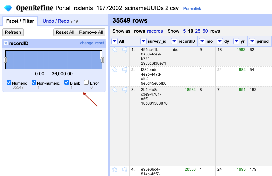Click change on the recordID facet
The height and width of the screenshot is (176, 272).
(87, 43)
